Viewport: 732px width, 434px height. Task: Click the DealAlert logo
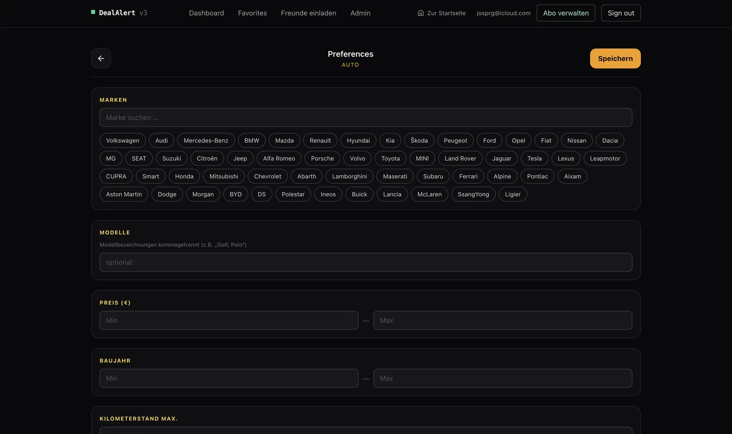pos(119,13)
